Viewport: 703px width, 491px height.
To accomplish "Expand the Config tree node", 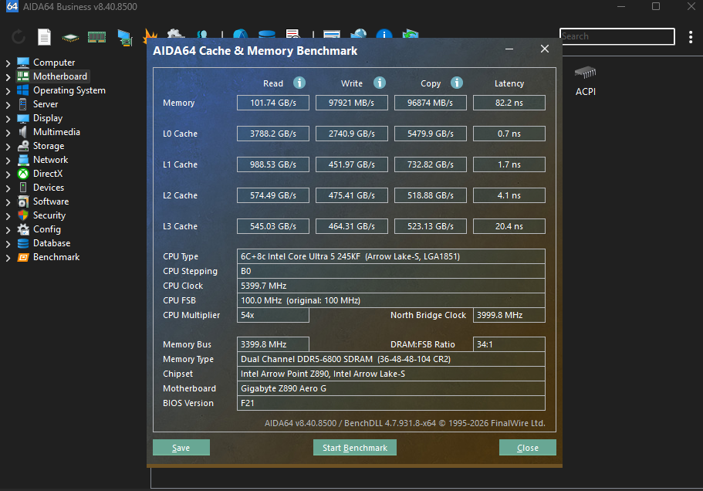I will click(x=8, y=229).
